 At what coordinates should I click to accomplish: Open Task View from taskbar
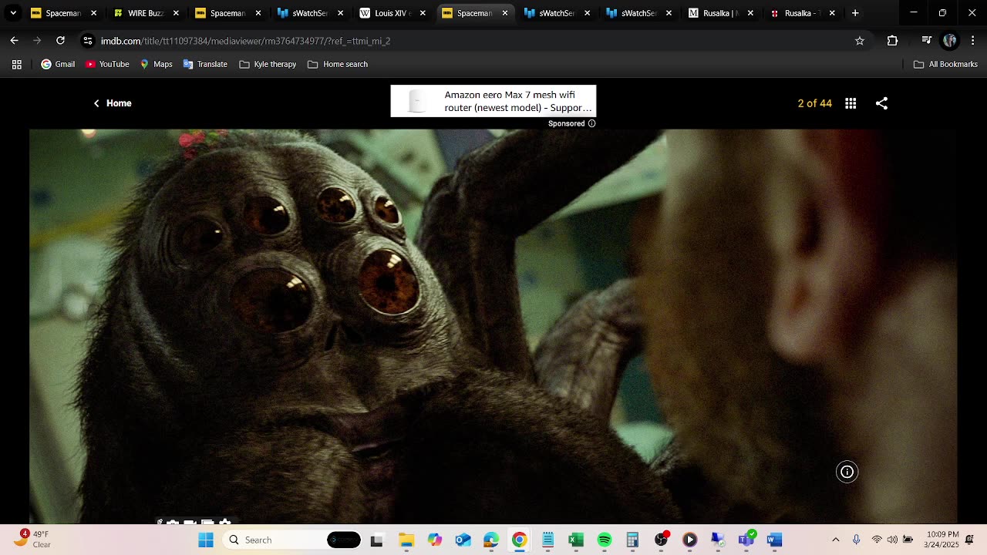tap(376, 540)
